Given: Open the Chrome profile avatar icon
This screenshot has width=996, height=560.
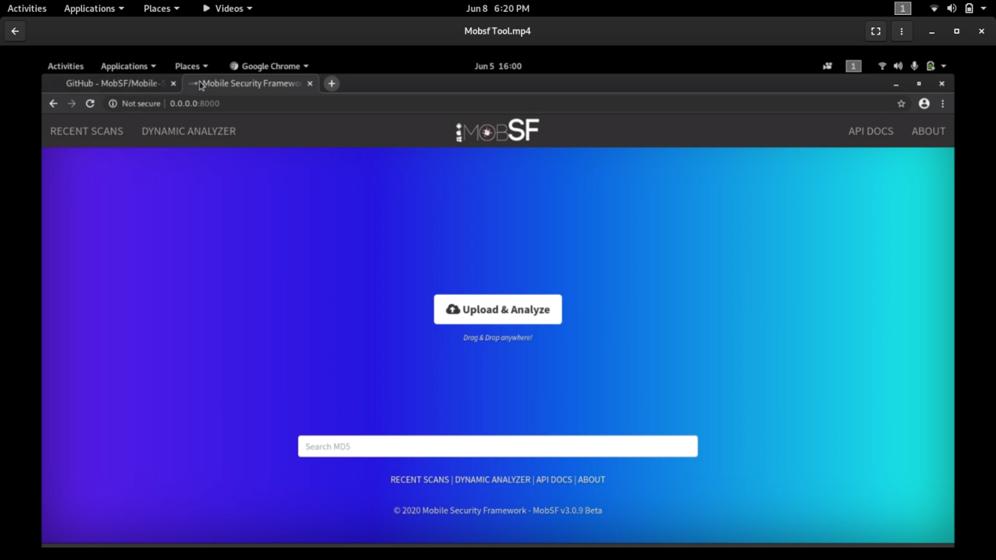Looking at the screenshot, I should [x=924, y=104].
